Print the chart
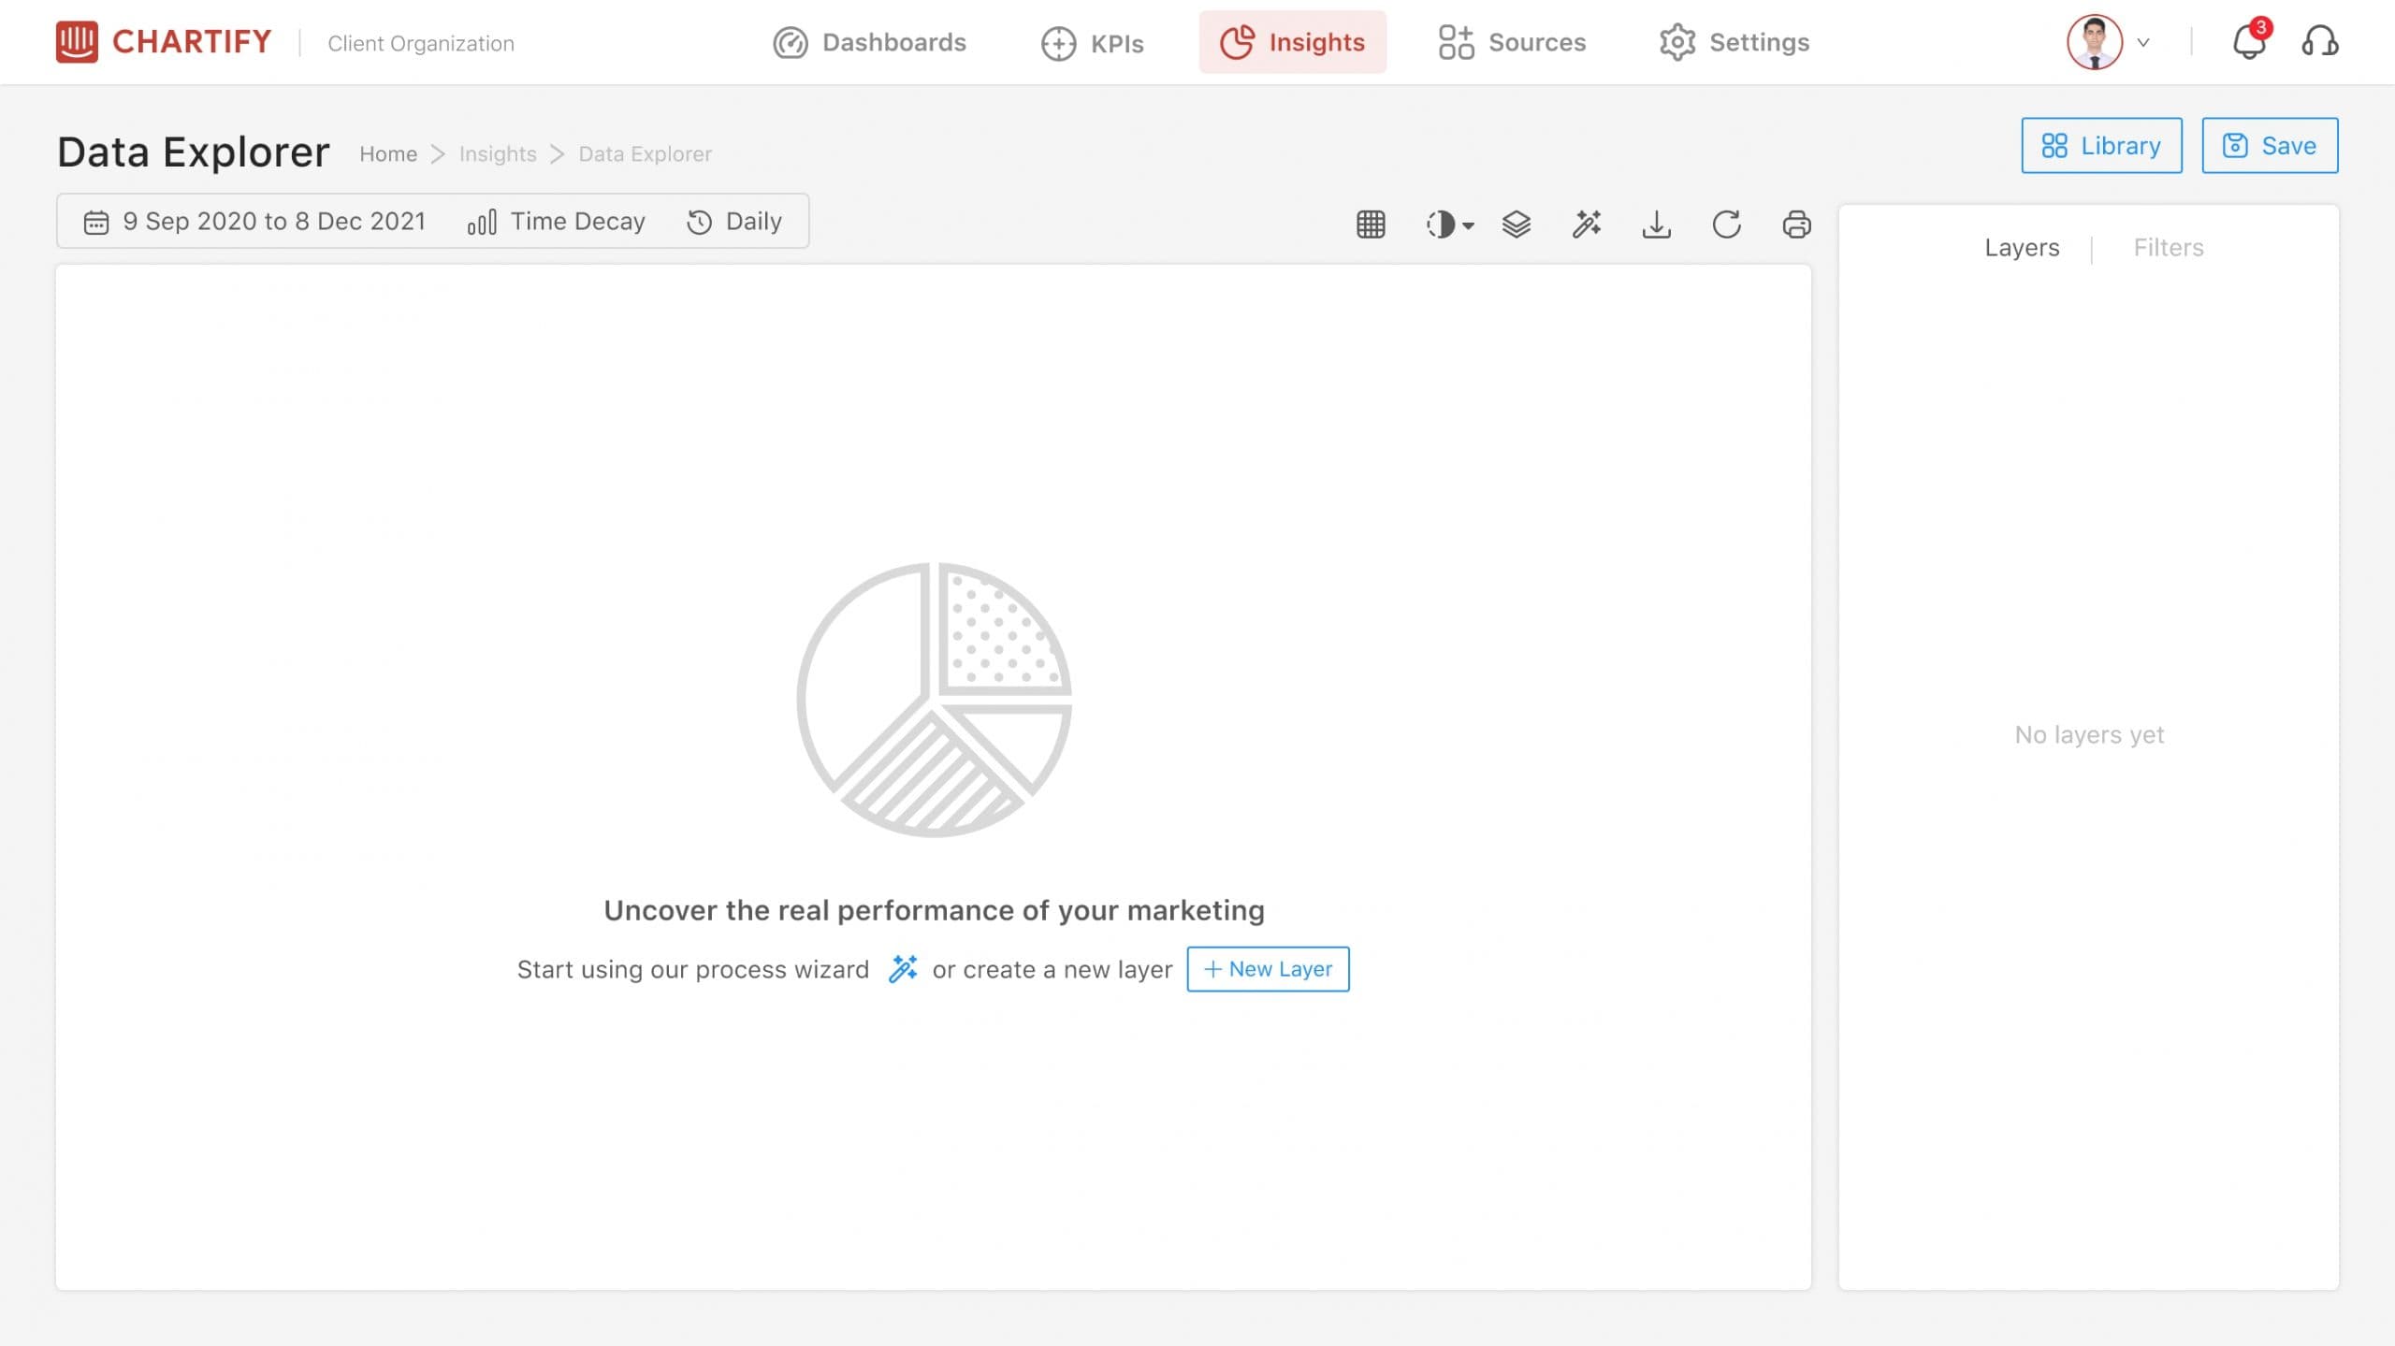 point(1796,224)
